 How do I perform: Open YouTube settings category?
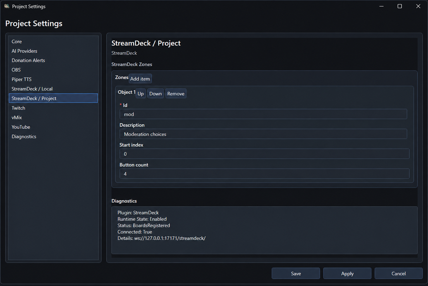point(53,127)
